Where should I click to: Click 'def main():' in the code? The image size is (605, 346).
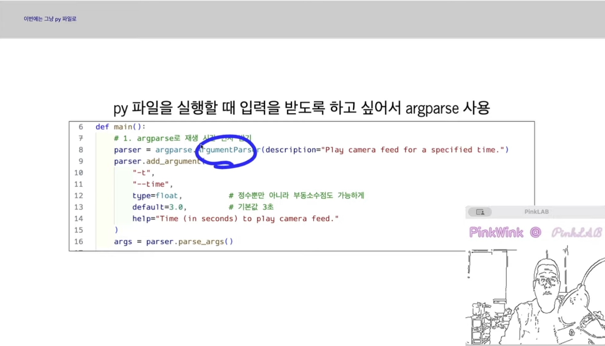[120, 127]
